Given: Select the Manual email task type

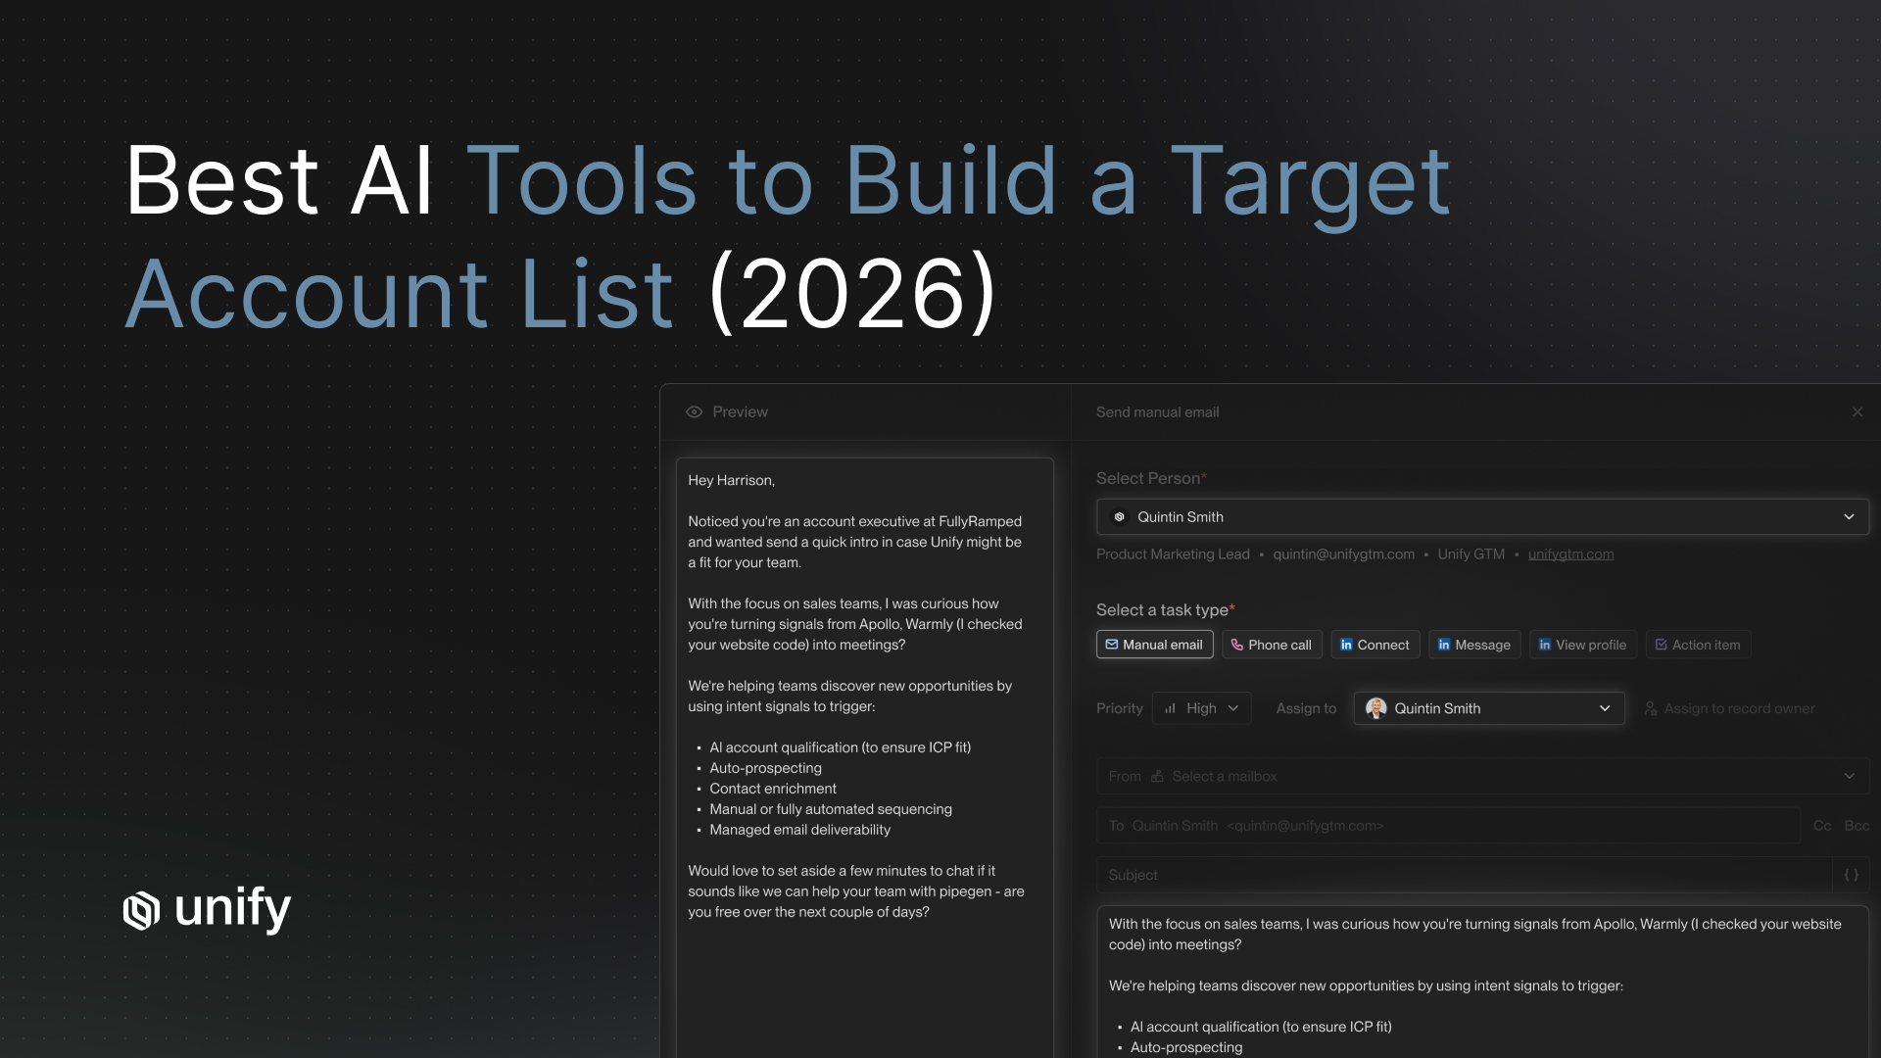Looking at the screenshot, I should coord(1155,645).
